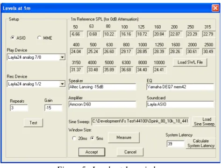Click the Load Sine Sweep button
This screenshot has height=168, width=221.
204,121
